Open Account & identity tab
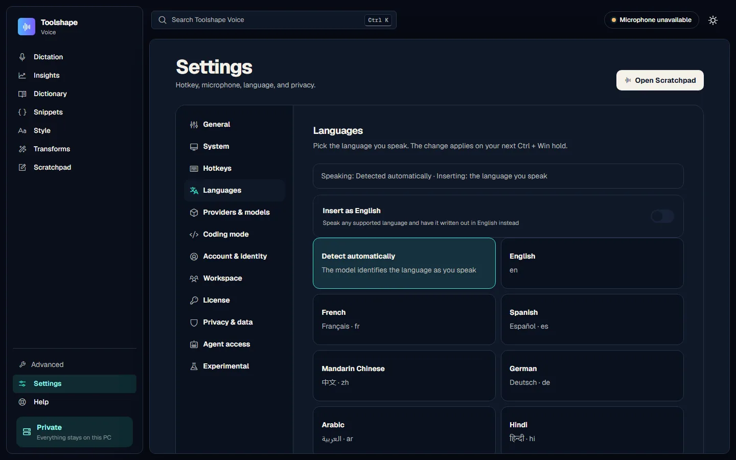Screen dimensions: 736x460 click(234, 256)
